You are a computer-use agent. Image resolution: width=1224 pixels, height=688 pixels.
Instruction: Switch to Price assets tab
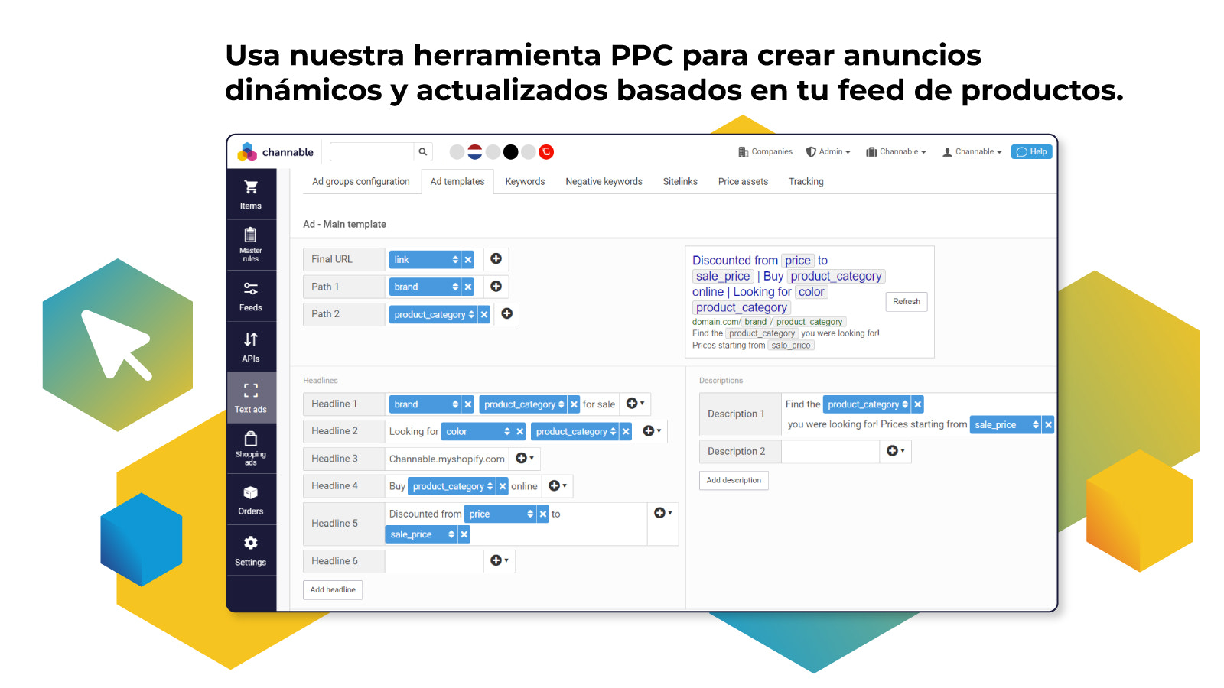743,182
